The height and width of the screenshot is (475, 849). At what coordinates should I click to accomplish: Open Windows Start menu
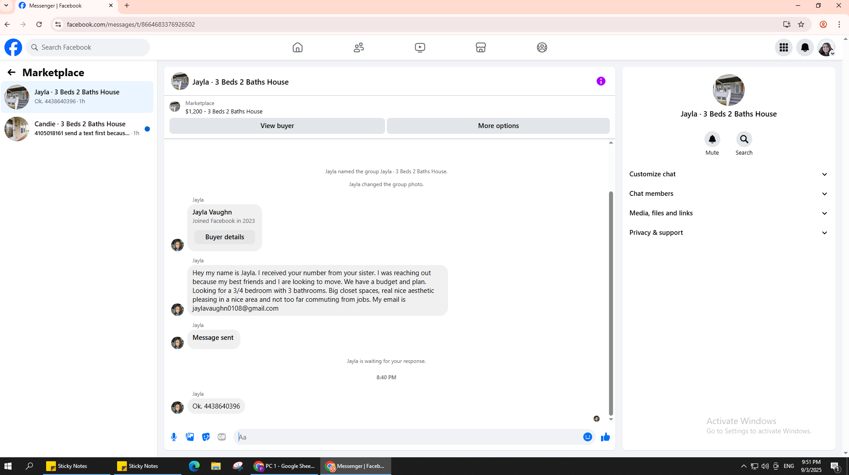tap(8, 466)
